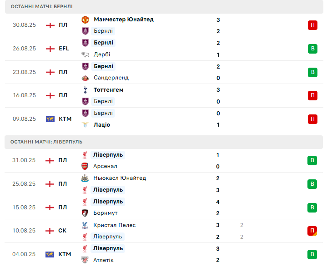Viewport: 327px width, 267px height.
Task: Click the Newcastle United club crest
Action: (x=85, y=178)
